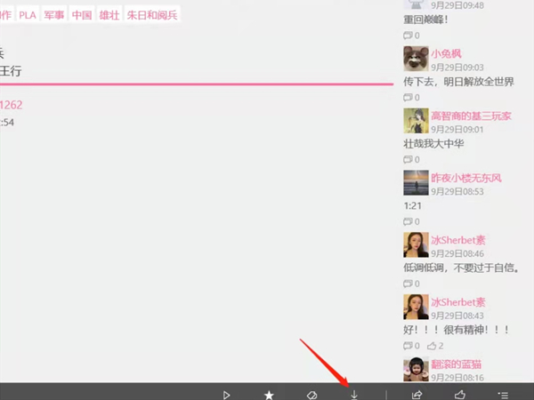
Task: Open 昨夜小楼无东风's avatar
Action: (x=416, y=182)
